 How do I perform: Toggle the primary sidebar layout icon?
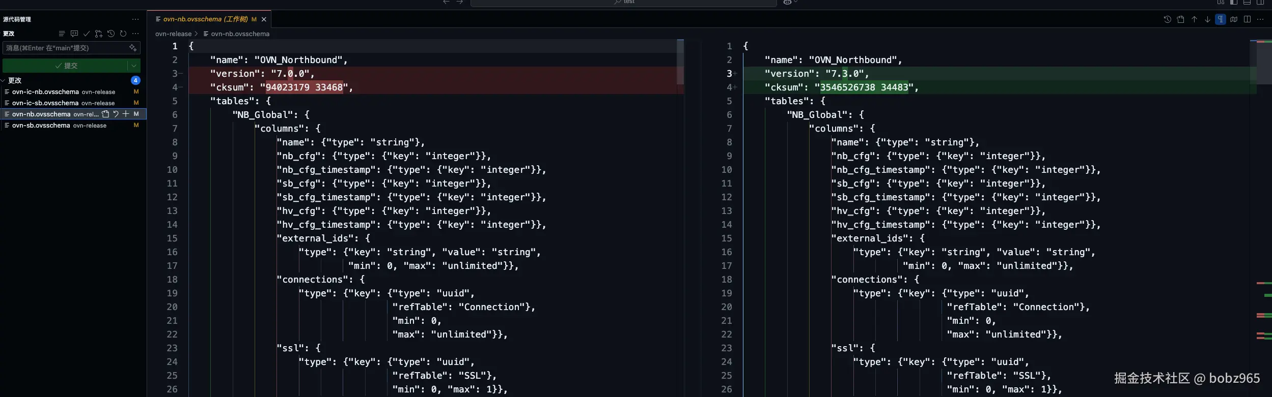[x=1234, y=2]
